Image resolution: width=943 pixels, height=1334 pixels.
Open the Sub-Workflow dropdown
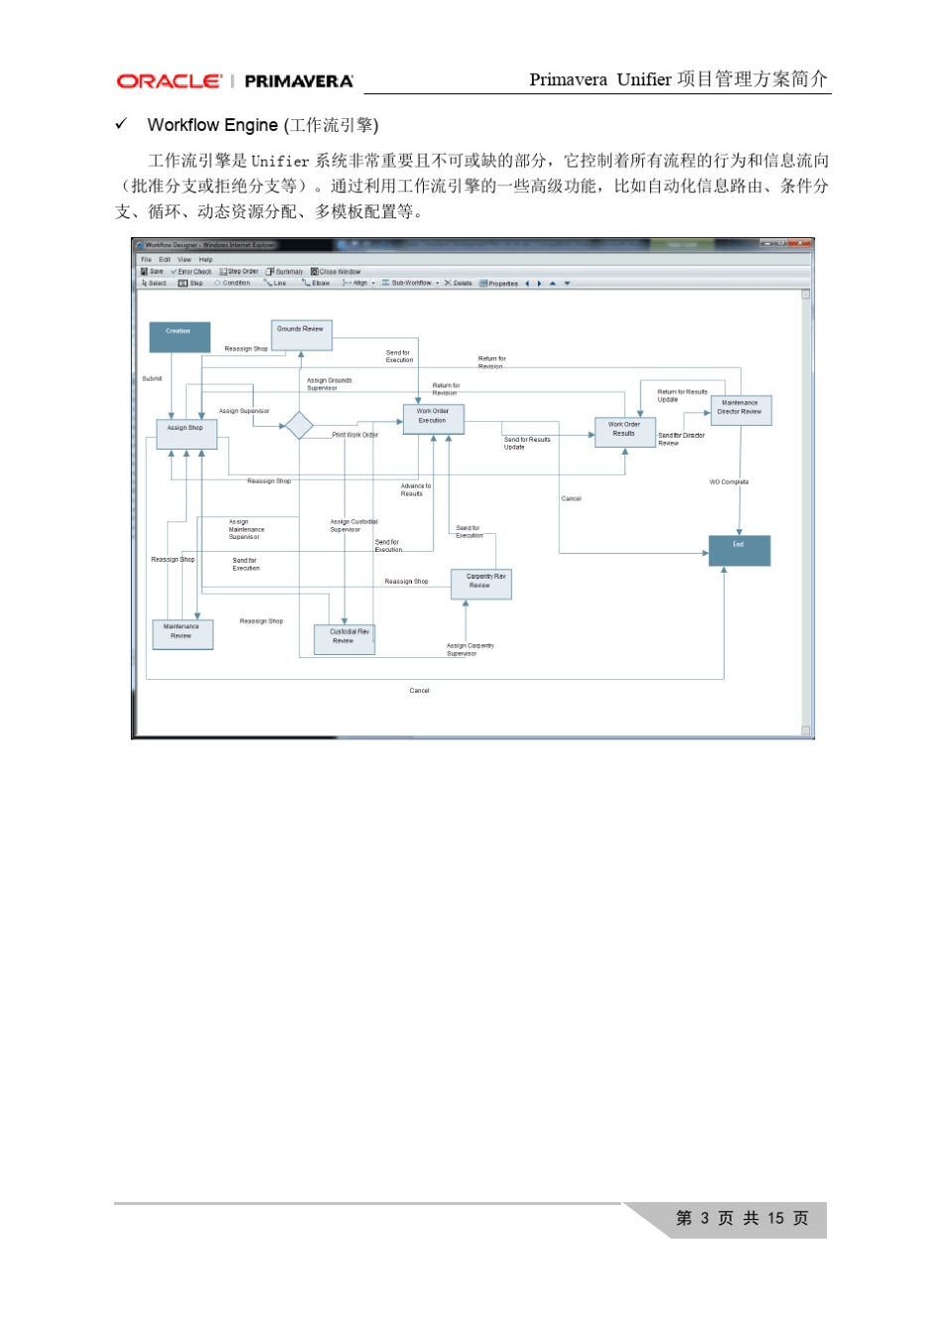(410, 283)
